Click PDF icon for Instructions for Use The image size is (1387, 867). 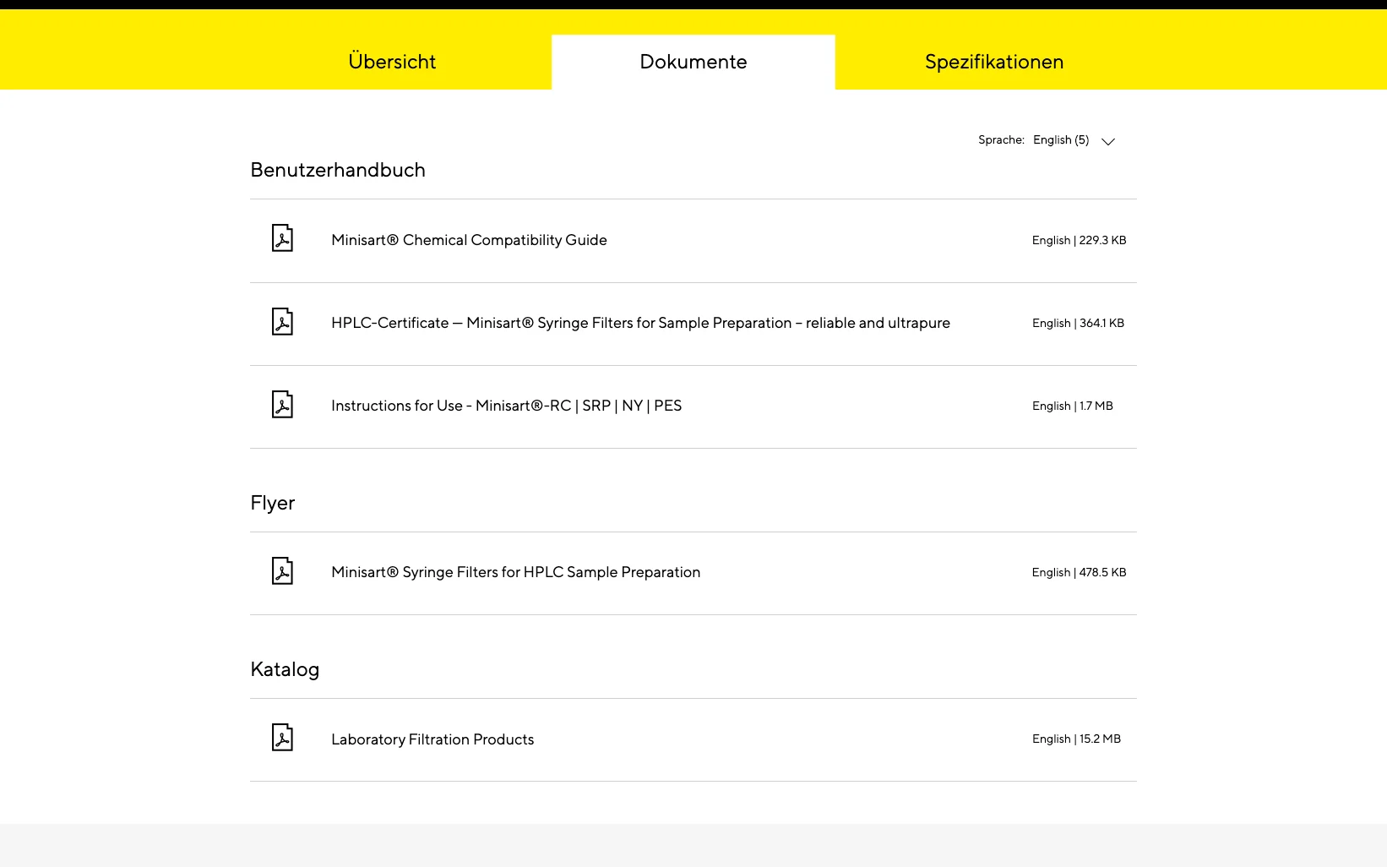(282, 404)
